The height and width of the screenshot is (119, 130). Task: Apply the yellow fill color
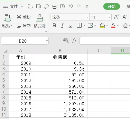click(102, 25)
